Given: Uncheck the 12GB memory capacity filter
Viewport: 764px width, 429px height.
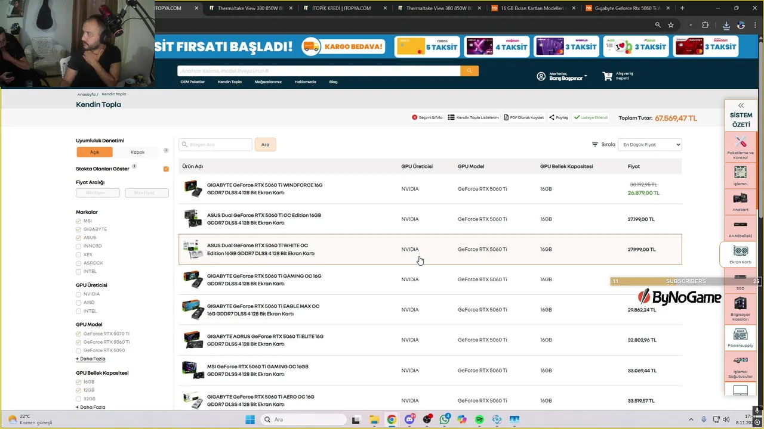Looking at the screenshot, I should point(79,390).
